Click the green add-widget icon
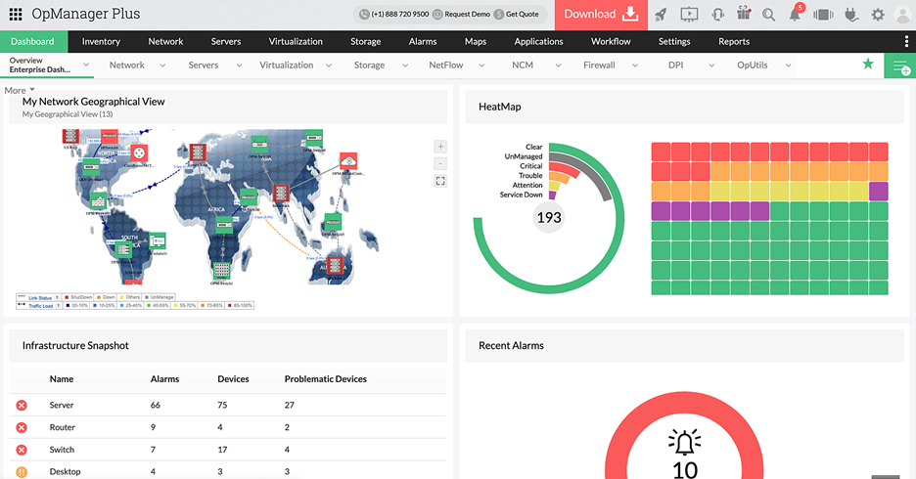Image resolution: width=916 pixels, height=479 pixels. coord(899,65)
